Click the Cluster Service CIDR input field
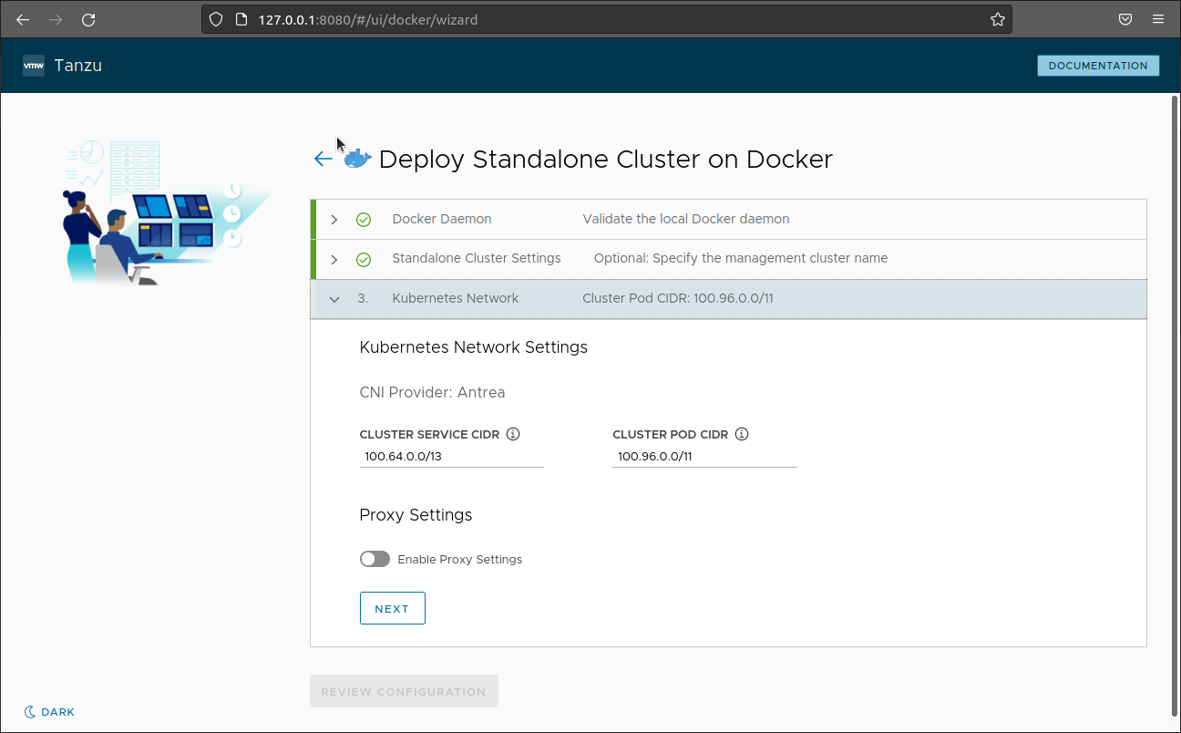The height and width of the screenshot is (733, 1181). (452, 457)
